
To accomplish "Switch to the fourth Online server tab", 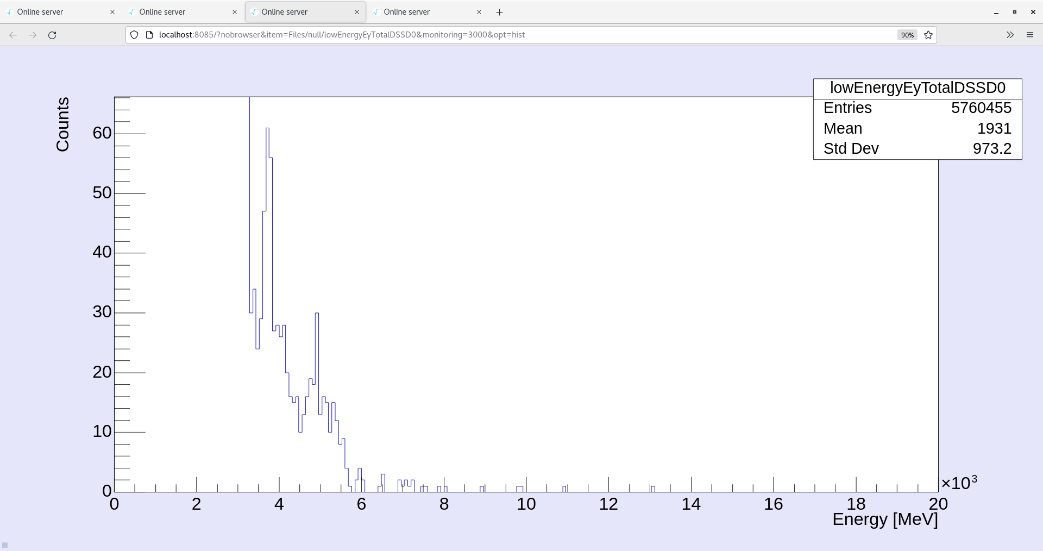I will pyautogui.click(x=426, y=12).
